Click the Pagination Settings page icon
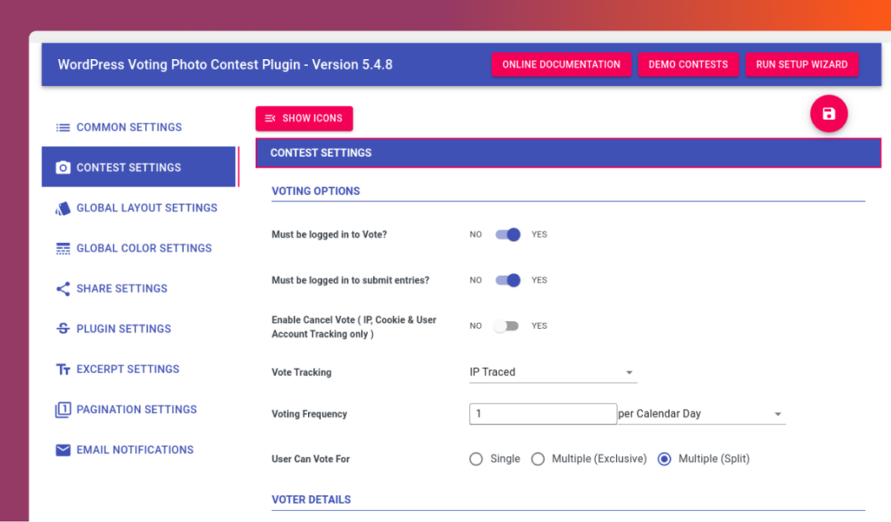 click(63, 410)
